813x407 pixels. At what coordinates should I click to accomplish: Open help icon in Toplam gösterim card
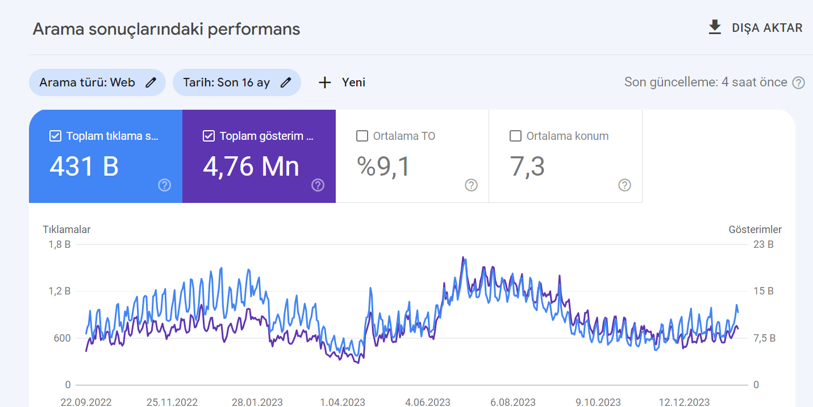point(318,185)
